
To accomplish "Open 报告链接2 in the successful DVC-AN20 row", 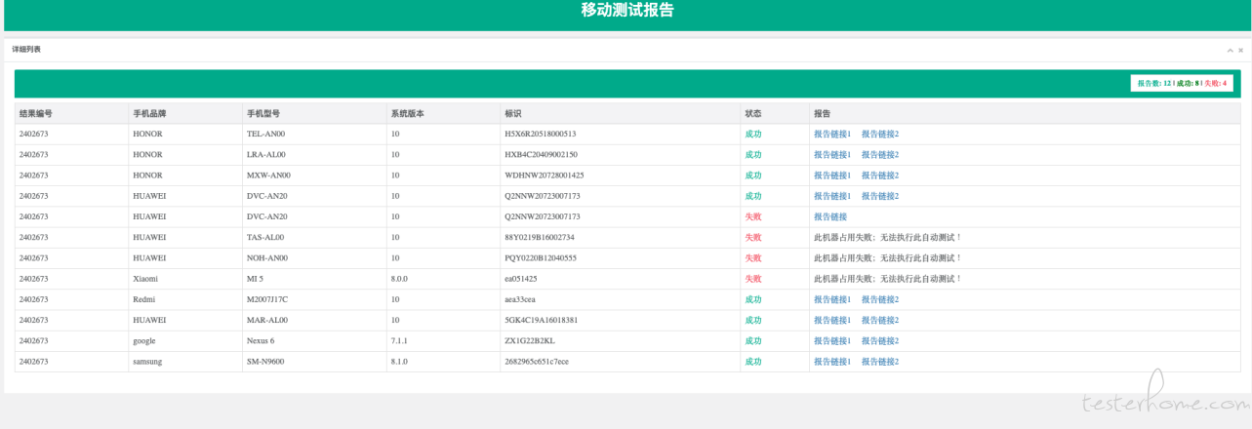I will (x=880, y=196).
